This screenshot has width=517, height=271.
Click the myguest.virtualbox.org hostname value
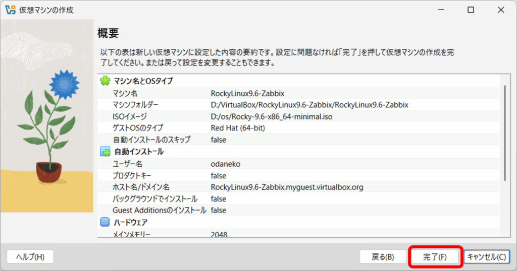tap(287, 187)
